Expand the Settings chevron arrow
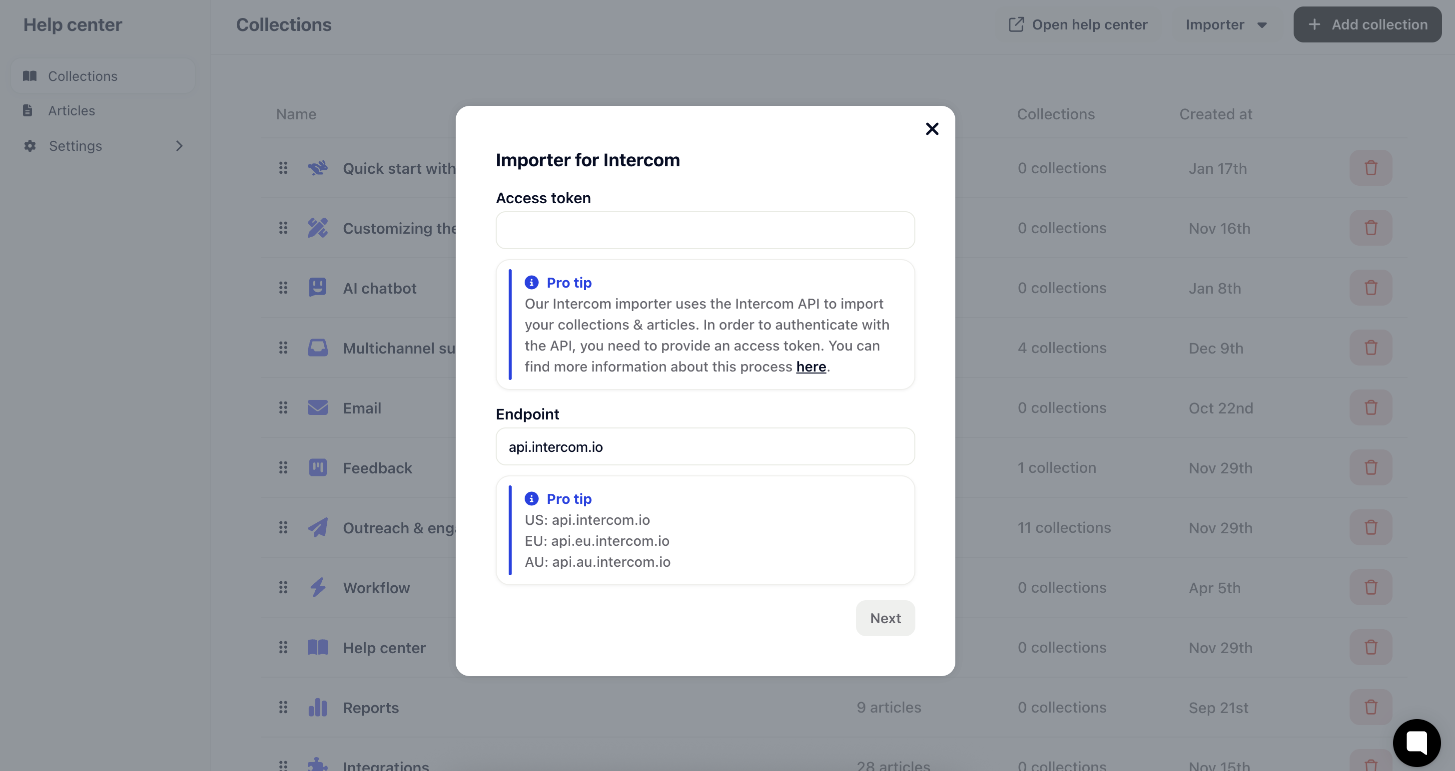Image resolution: width=1455 pixels, height=771 pixels. click(x=179, y=146)
